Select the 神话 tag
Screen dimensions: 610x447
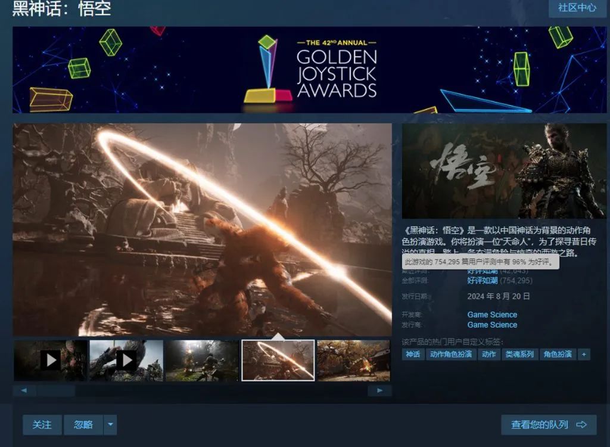click(x=413, y=355)
